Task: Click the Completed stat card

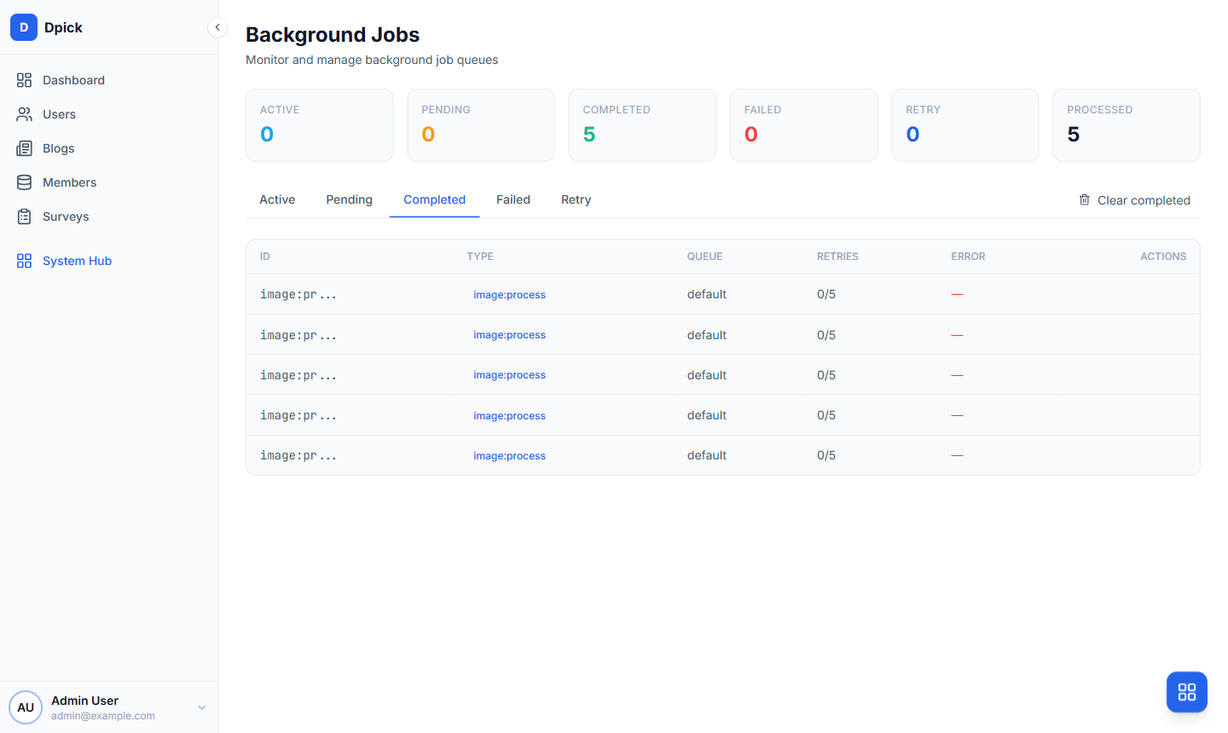Action: [x=642, y=125]
